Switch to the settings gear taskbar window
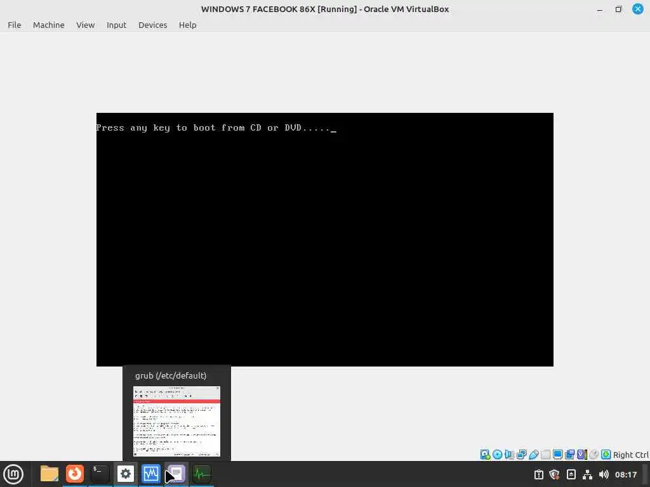The width and height of the screenshot is (650, 487). click(126, 474)
